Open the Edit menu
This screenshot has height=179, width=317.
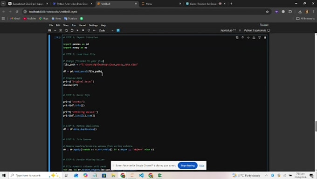pyautogui.click(x=58, y=25)
